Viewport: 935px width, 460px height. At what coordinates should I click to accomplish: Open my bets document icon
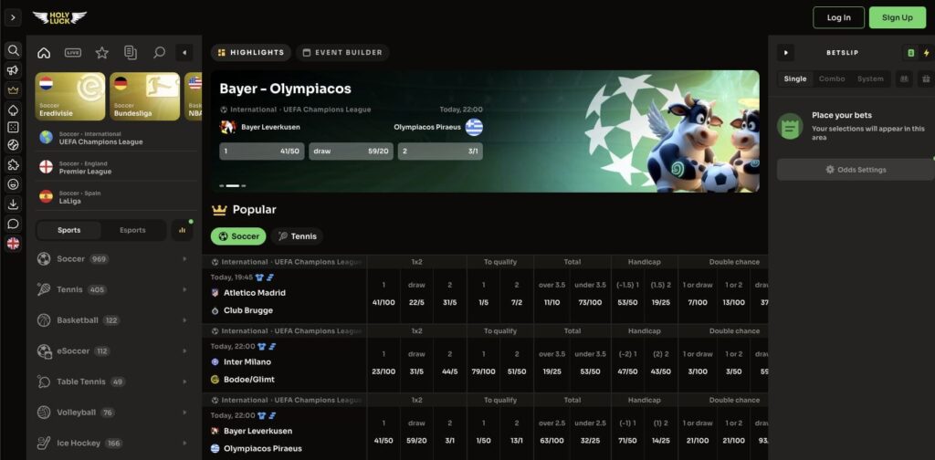click(131, 52)
